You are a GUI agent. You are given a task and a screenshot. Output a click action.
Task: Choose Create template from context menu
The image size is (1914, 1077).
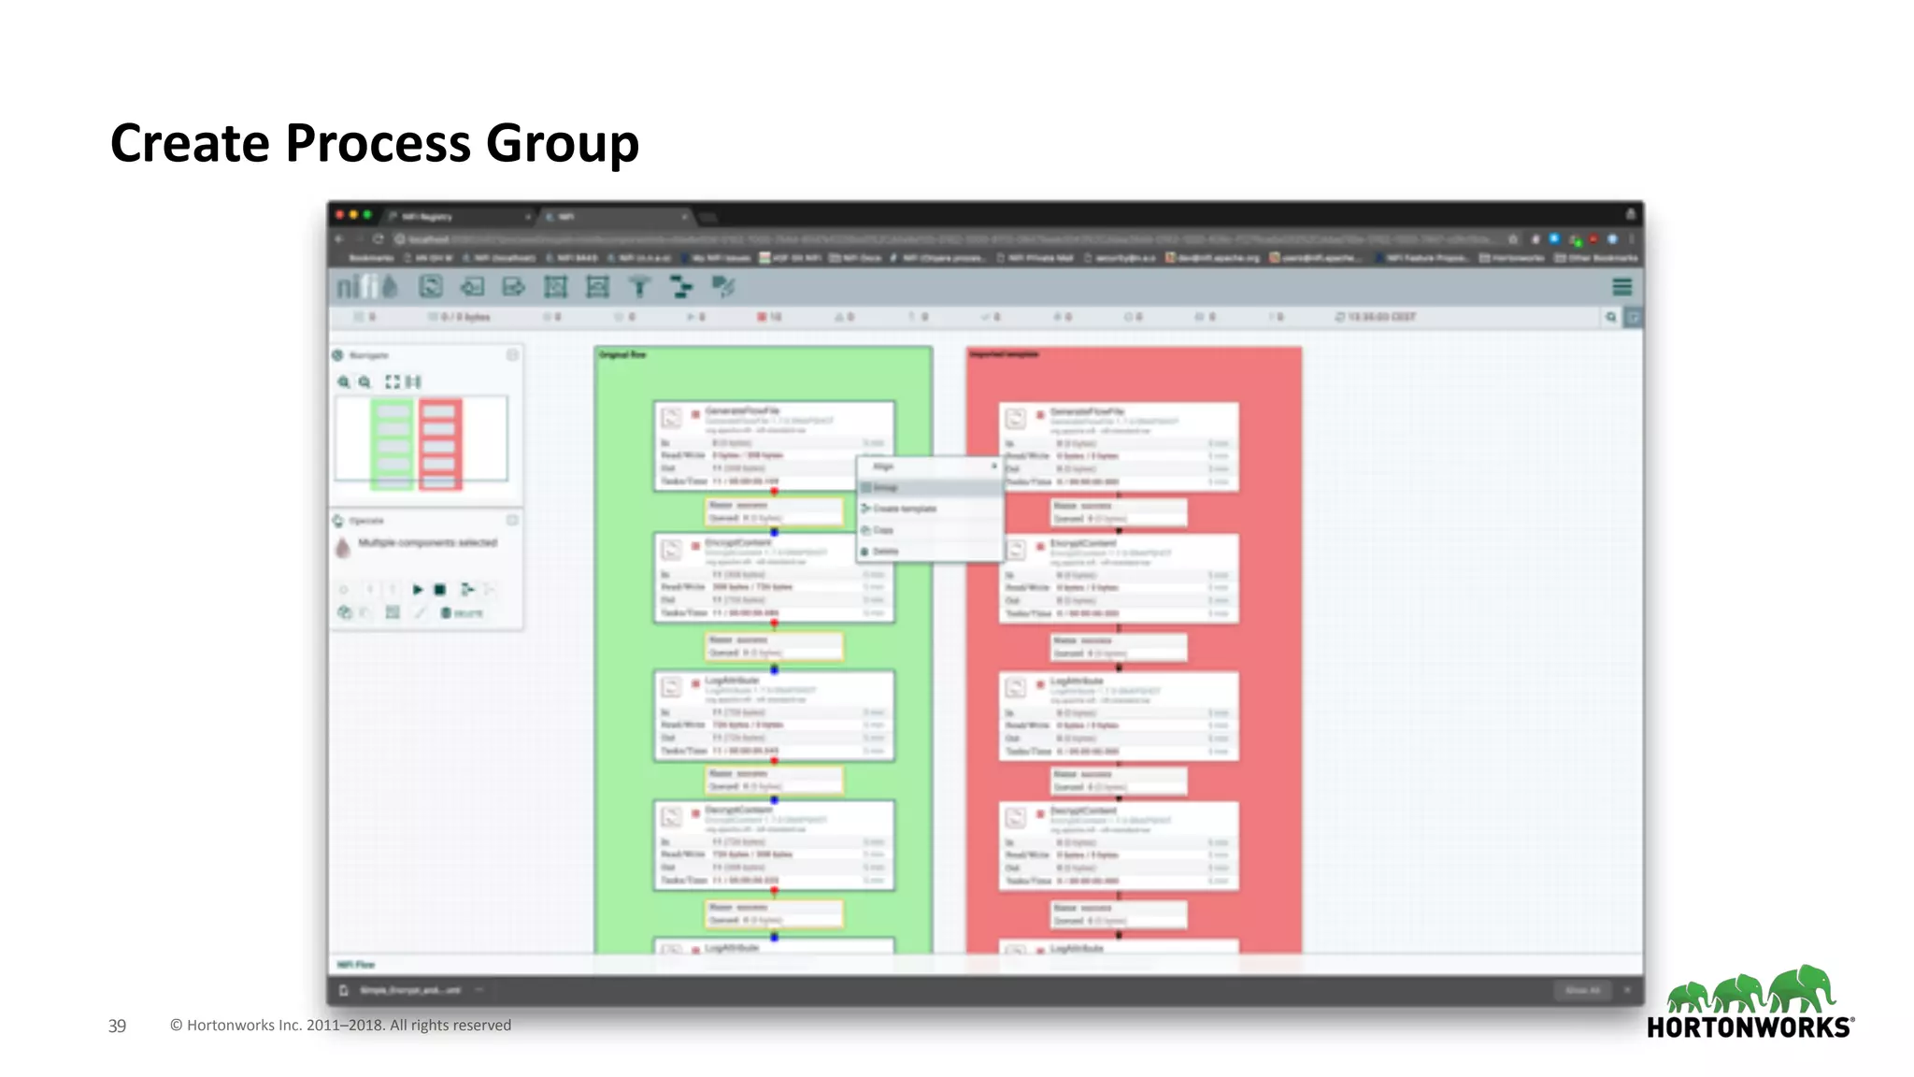click(931, 509)
